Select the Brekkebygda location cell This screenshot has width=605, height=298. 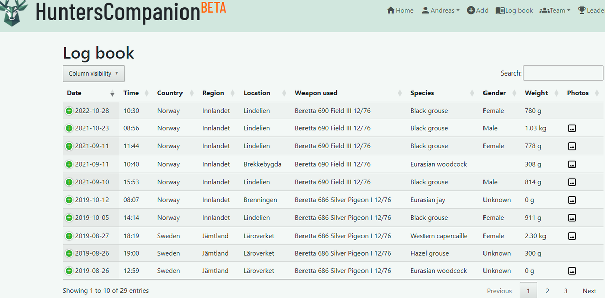coord(262,164)
